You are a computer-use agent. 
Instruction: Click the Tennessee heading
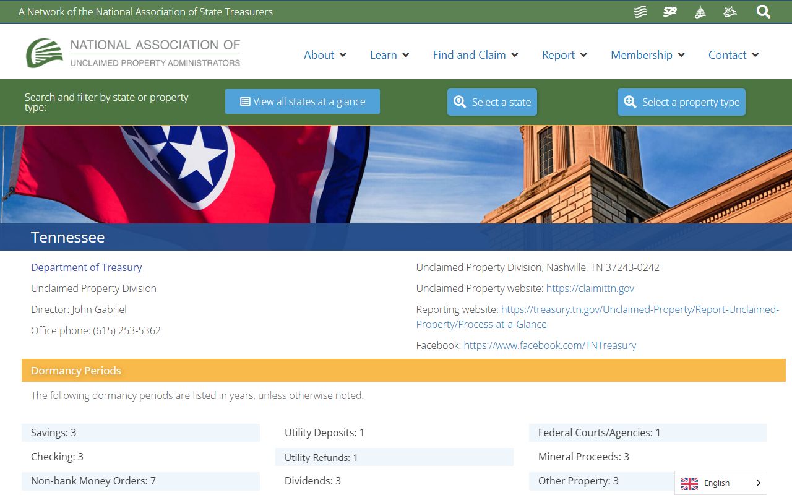68,237
